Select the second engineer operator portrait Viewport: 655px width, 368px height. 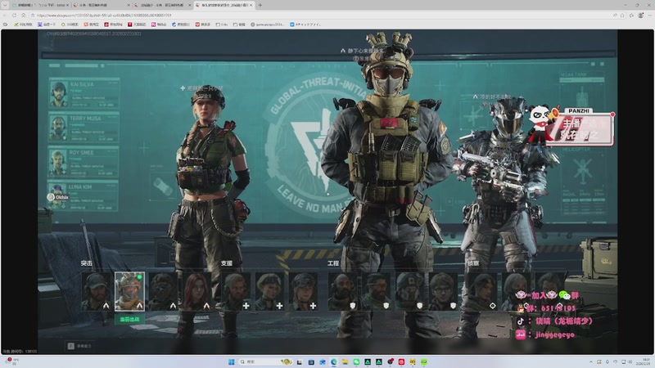[x=377, y=291]
